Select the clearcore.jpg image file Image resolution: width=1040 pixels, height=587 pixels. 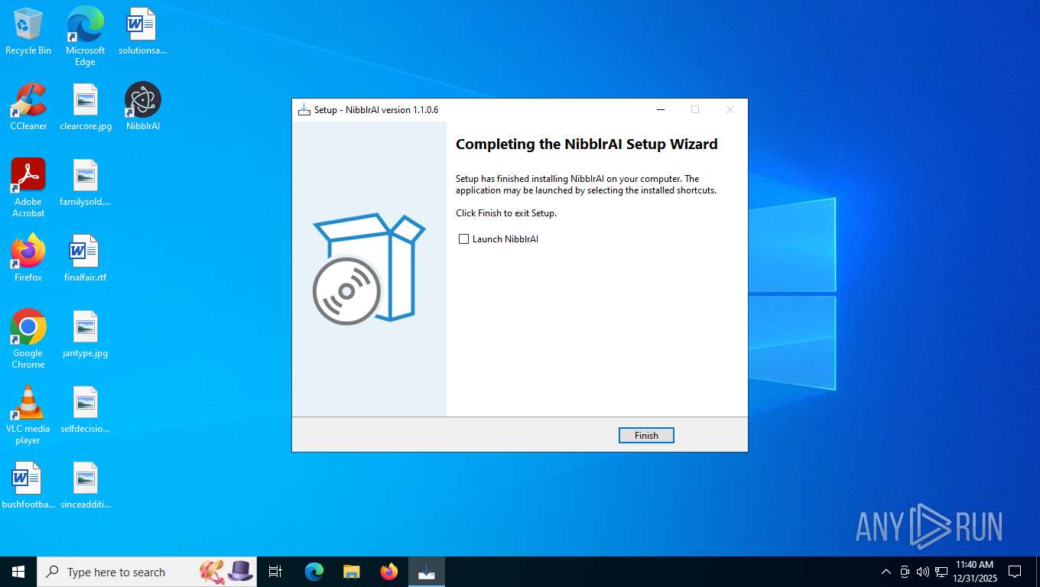tap(86, 107)
